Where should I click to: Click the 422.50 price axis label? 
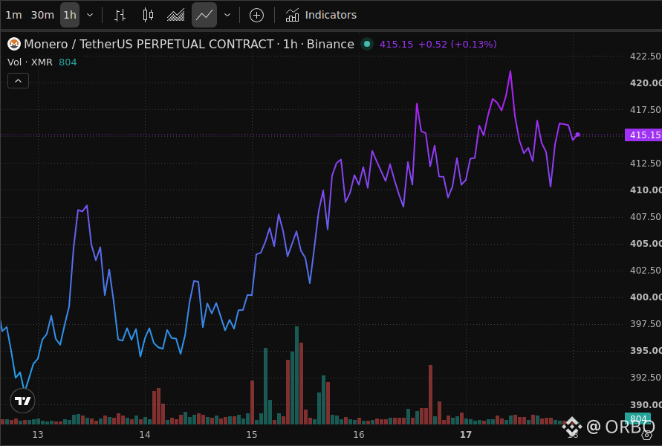pyautogui.click(x=646, y=56)
